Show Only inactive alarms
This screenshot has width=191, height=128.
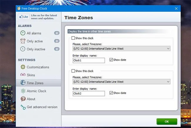(38, 49)
